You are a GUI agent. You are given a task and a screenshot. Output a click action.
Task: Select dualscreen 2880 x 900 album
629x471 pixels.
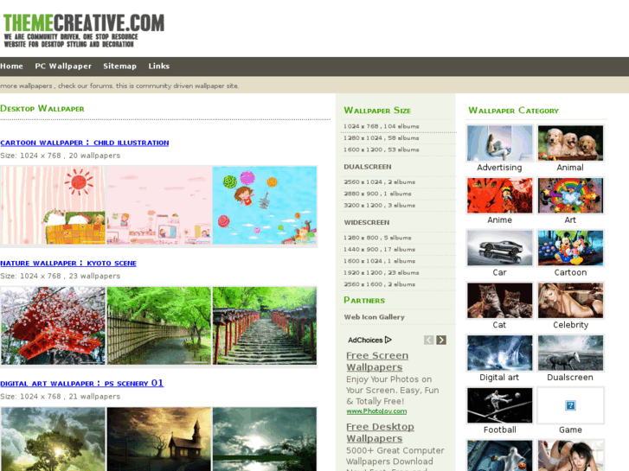377,194
